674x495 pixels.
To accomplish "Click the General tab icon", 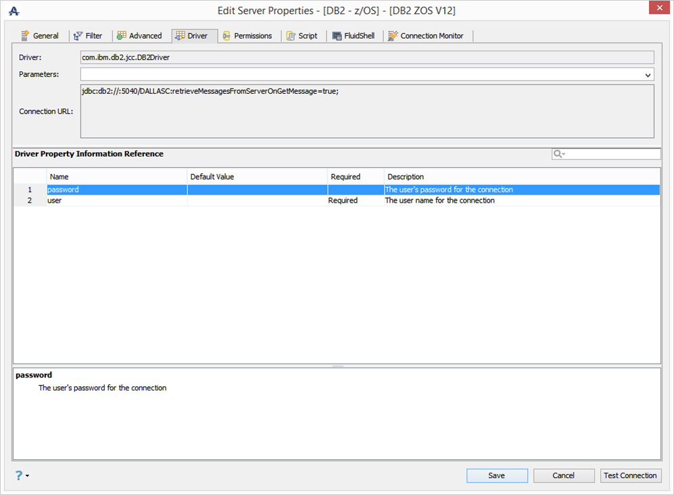I will [x=26, y=36].
